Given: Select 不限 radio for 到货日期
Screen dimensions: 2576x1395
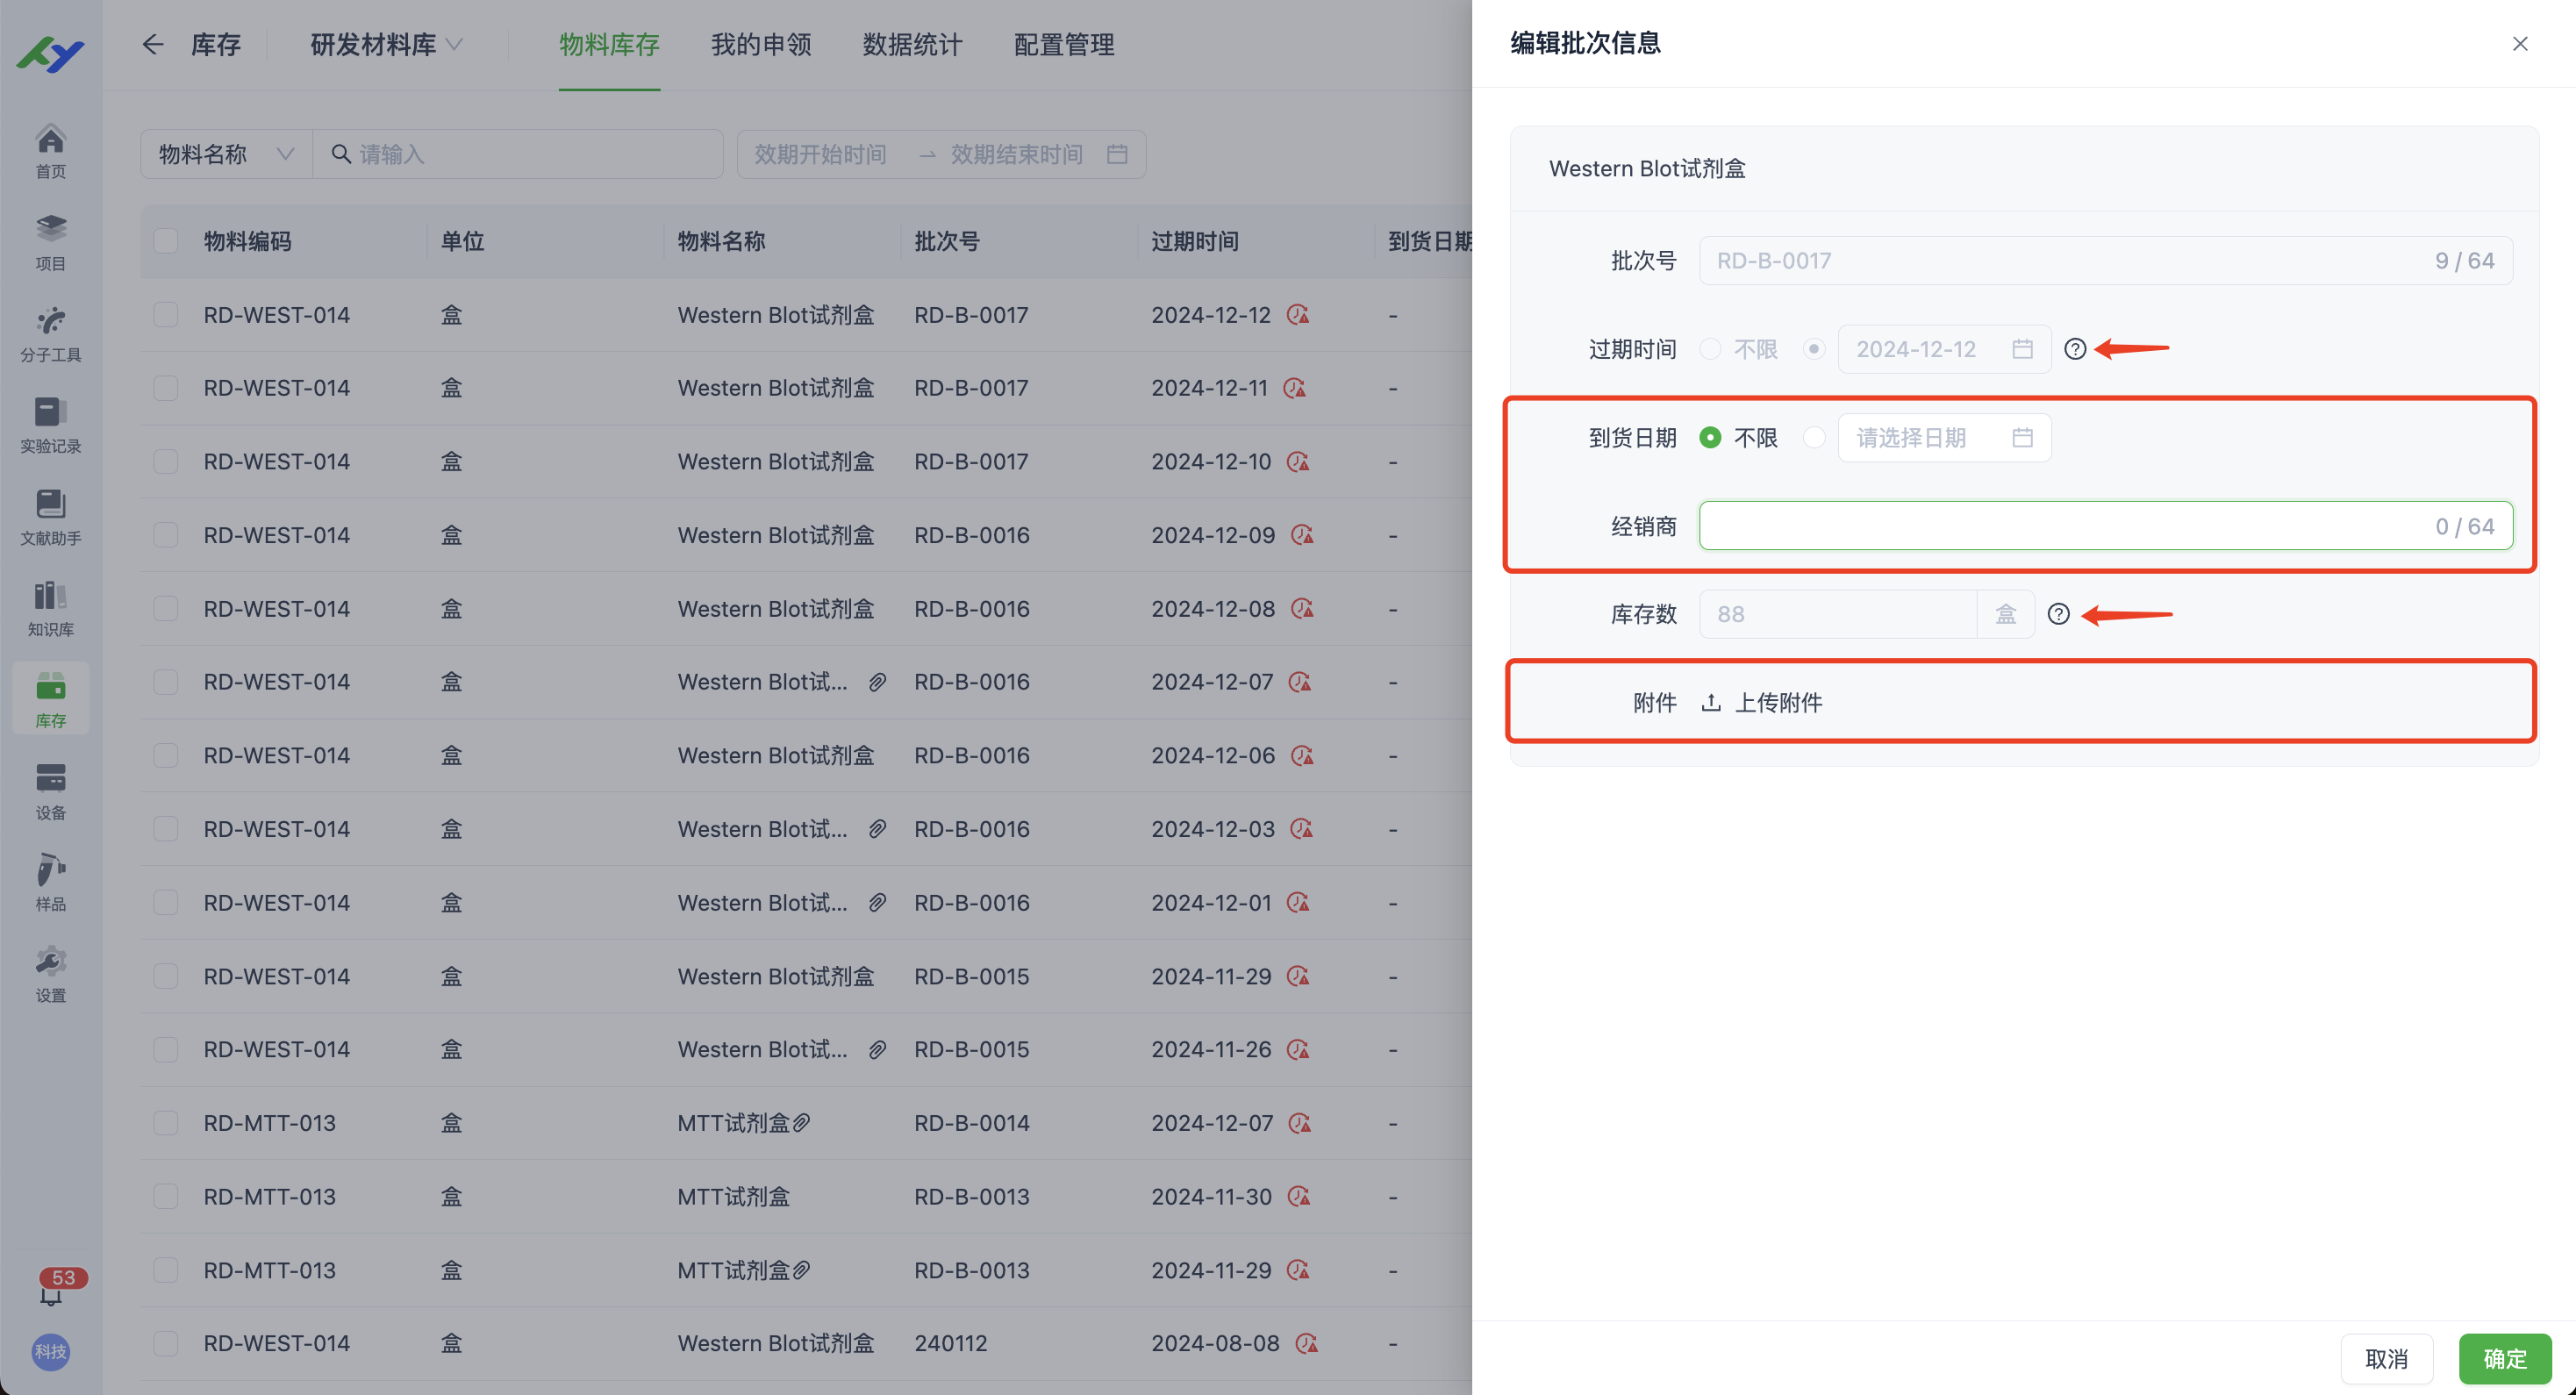Looking at the screenshot, I should (1711, 437).
